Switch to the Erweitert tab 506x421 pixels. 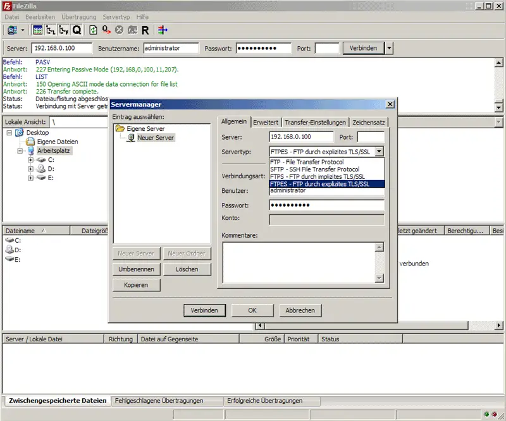click(266, 123)
